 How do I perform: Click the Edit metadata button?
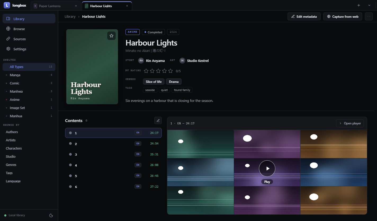click(304, 16)
